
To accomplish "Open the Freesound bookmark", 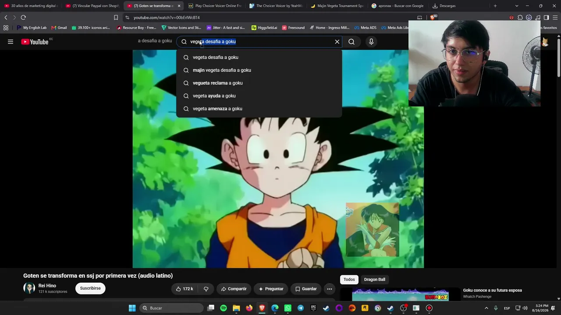I will pos(293,28).
